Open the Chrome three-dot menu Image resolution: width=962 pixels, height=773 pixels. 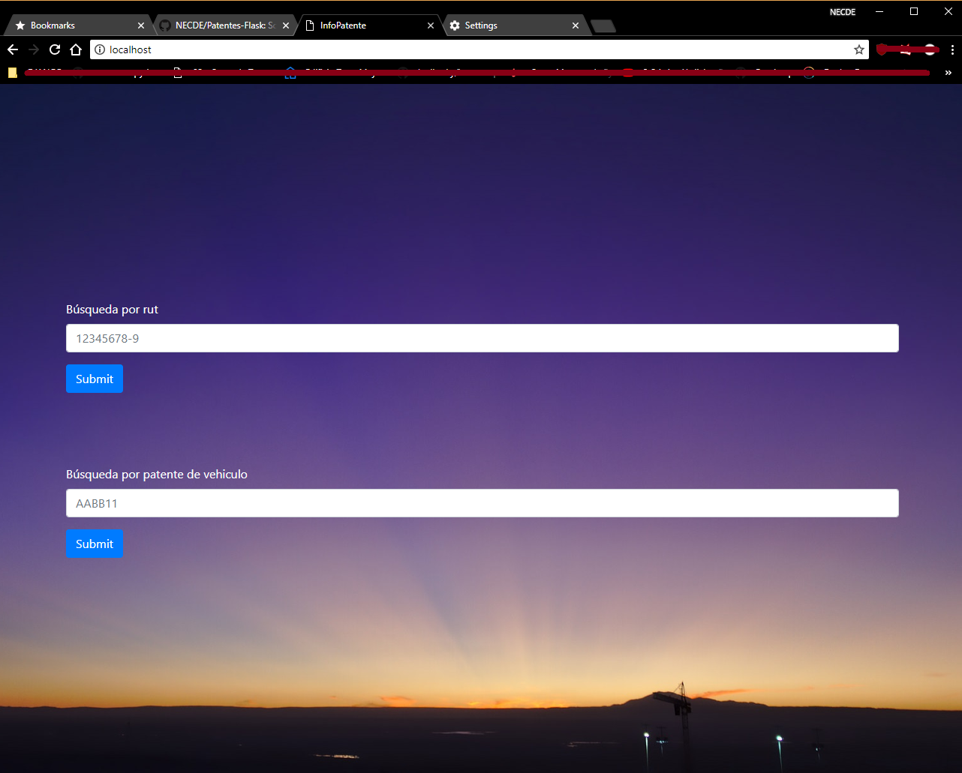pos(952,49)
